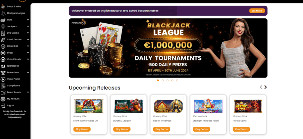Open the Sportsbook icon in sidebar
The height and width of the screenshot is (139, 303).
3,66
